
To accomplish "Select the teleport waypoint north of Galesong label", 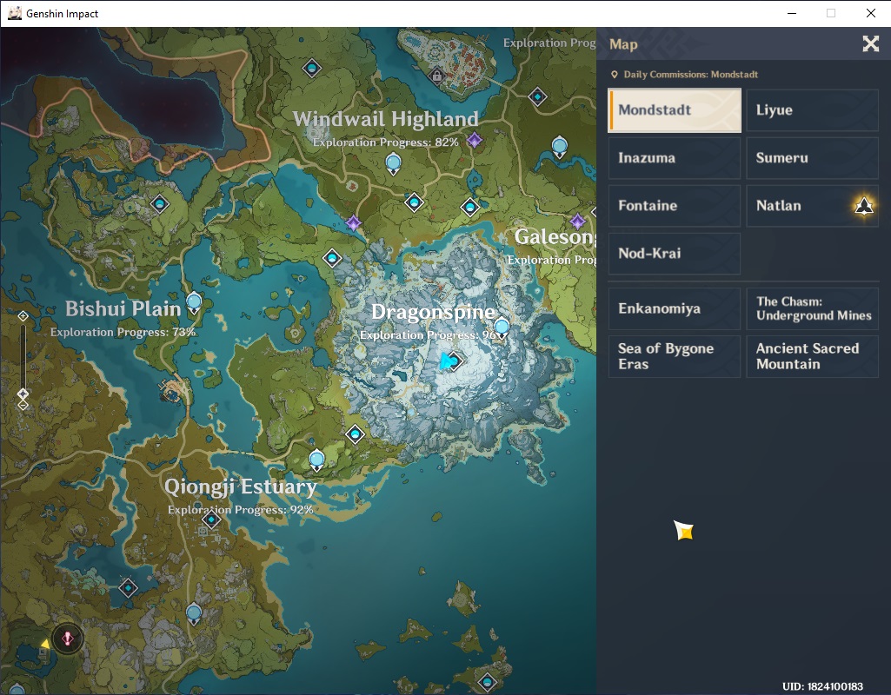I will (560, 147).
